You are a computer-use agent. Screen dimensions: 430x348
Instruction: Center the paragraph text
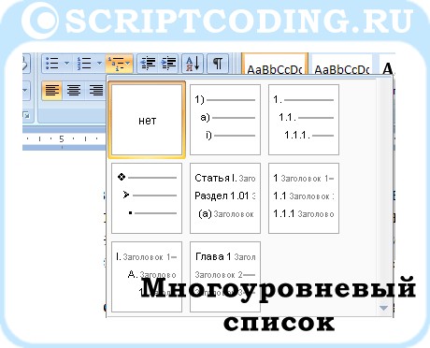74,91
